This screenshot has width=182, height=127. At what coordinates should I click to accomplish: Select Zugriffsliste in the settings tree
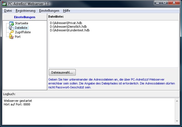tap(23, 32)
